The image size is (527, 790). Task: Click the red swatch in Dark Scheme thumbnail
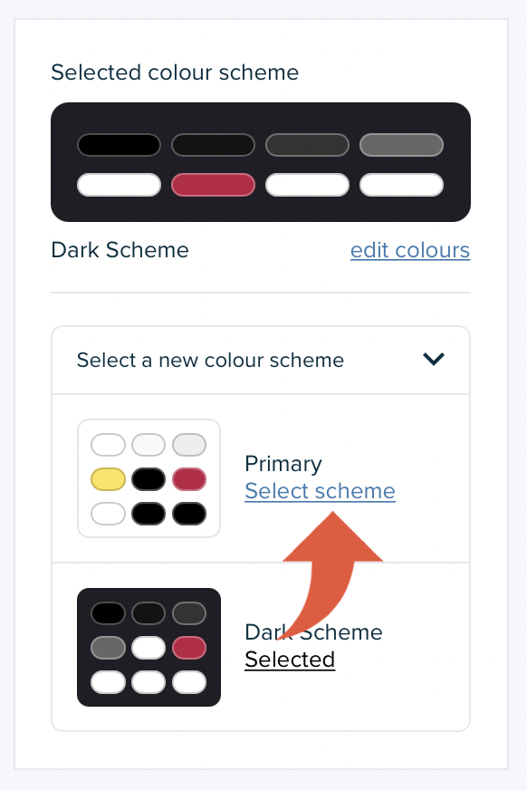click(189, 648)
